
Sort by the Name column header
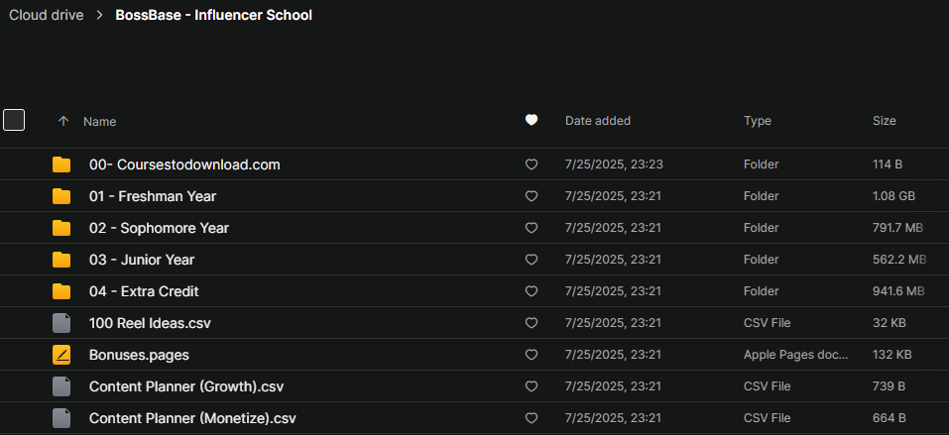click(100, 122)
